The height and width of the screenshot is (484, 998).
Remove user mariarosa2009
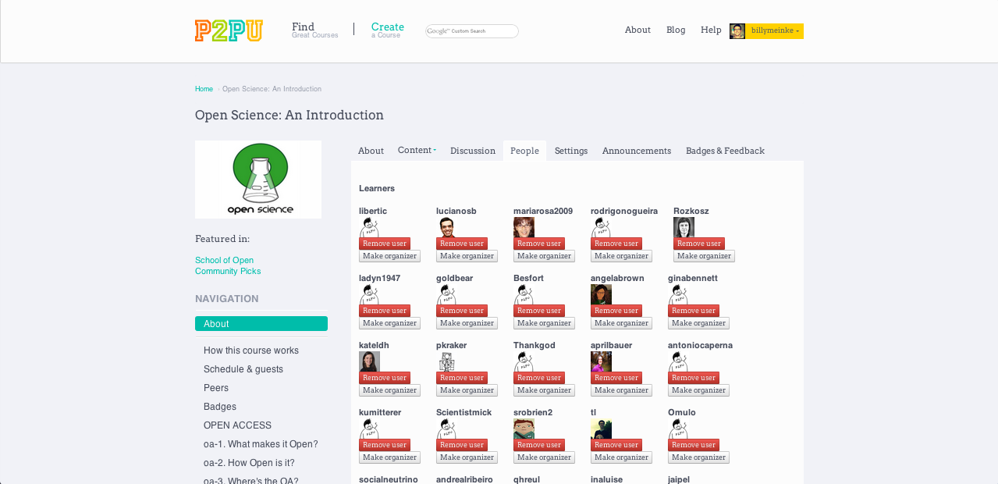539,244
